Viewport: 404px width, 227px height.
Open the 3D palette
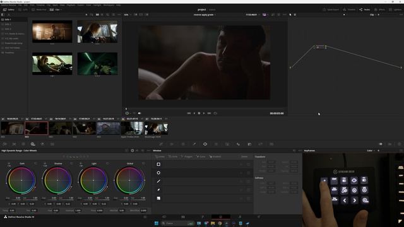(x=271, y=144)
